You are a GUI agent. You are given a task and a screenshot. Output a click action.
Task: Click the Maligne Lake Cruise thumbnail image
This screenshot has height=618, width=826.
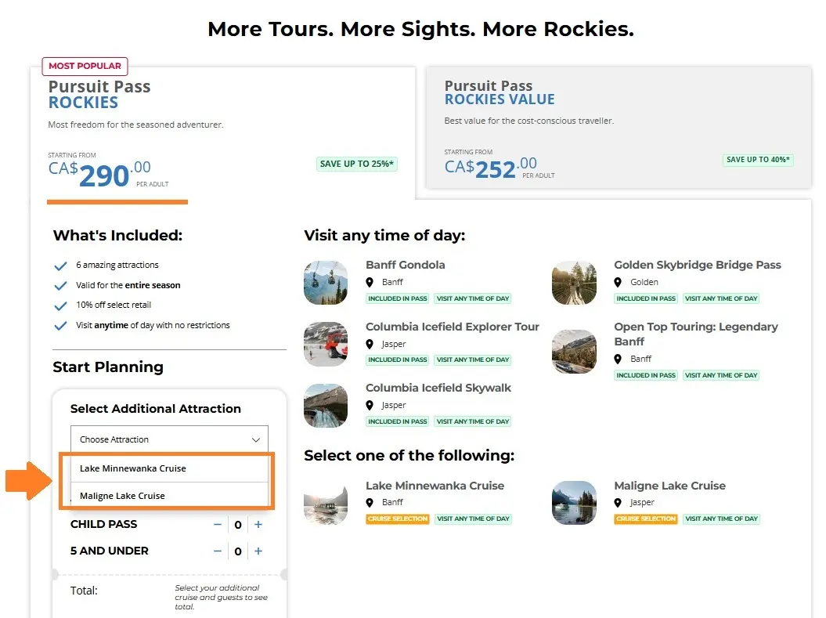pyautogui.click(x=574, y=503)
